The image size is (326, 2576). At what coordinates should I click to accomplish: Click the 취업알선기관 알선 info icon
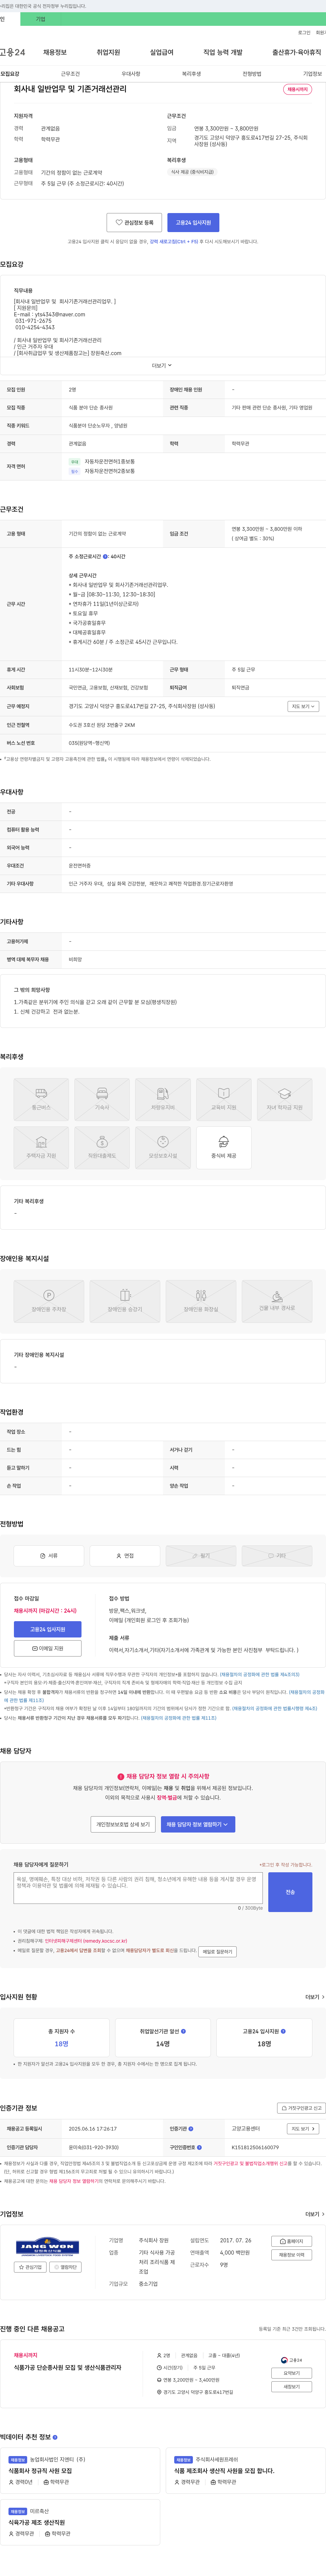pos(183,2031)
